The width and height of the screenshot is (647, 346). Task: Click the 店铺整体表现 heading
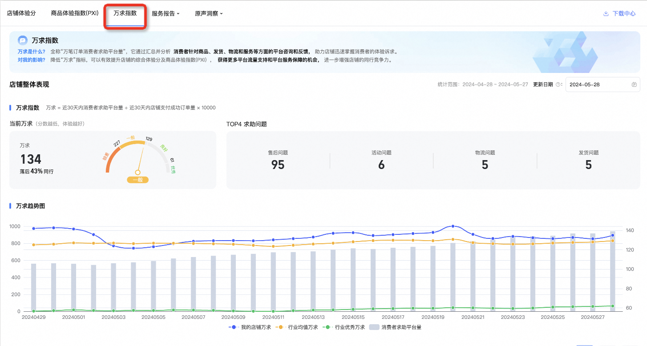pyautogui.click(x=29, y=84)
